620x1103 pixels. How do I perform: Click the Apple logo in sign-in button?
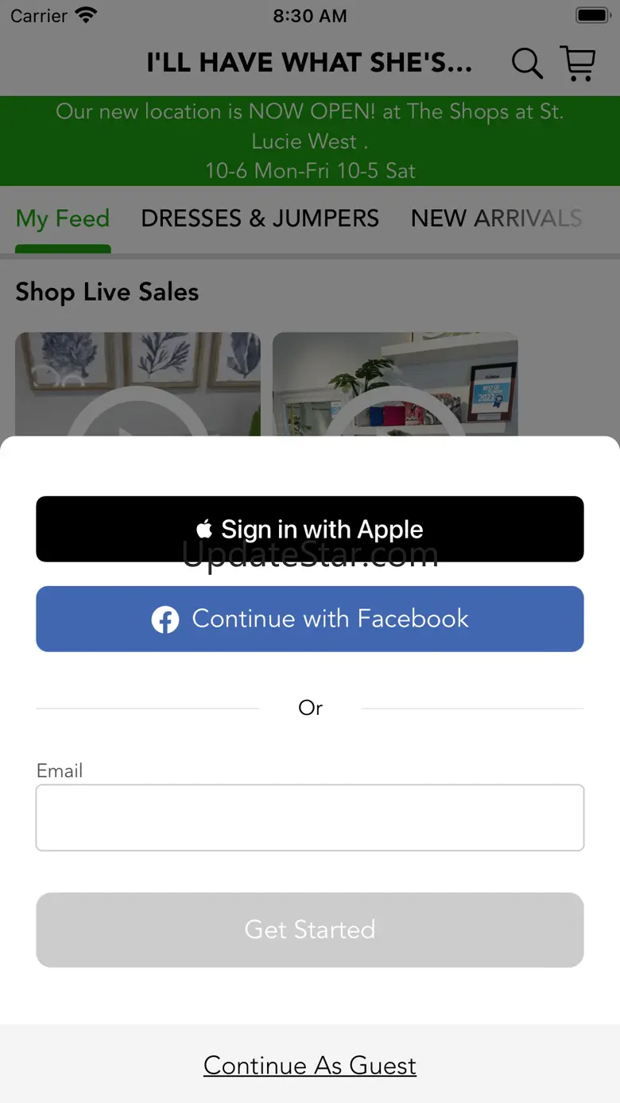(204, 529)
